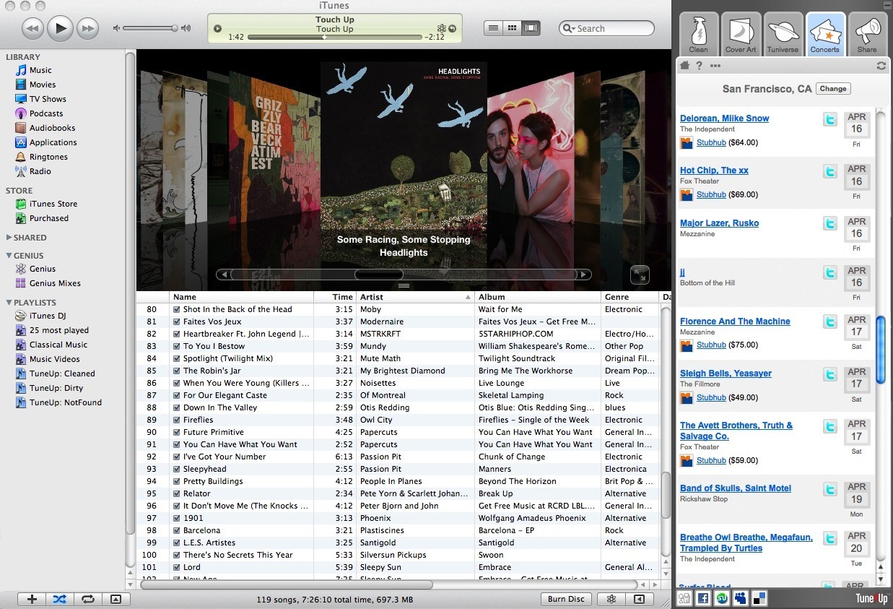Screen dimensions: 893x609
Task: Click the Burn Disc button
Action: coord(566,599)
